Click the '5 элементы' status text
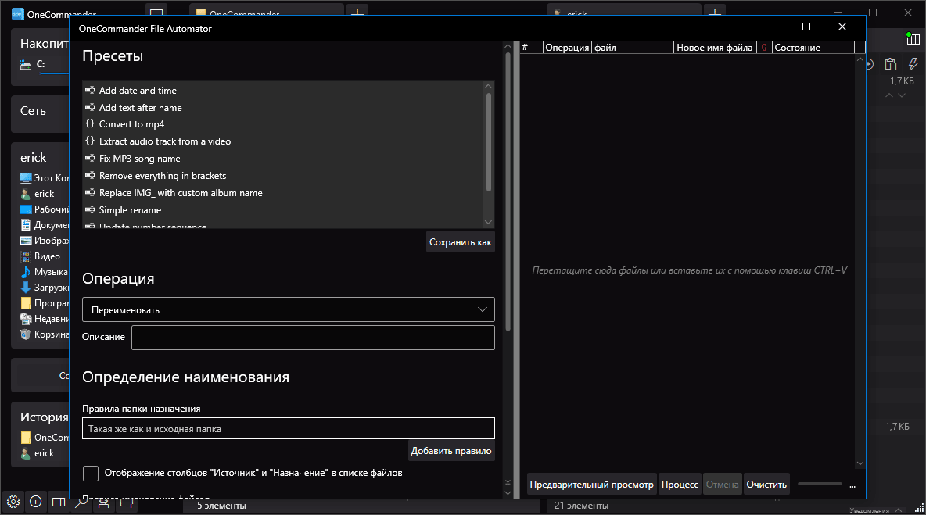The image size is (926, 515). pos(221,506)
